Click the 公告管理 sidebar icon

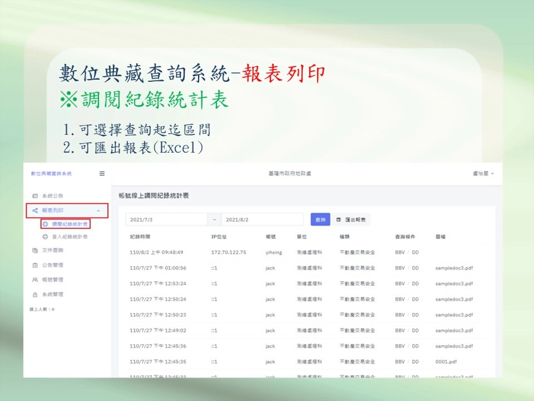coord(35,265)
